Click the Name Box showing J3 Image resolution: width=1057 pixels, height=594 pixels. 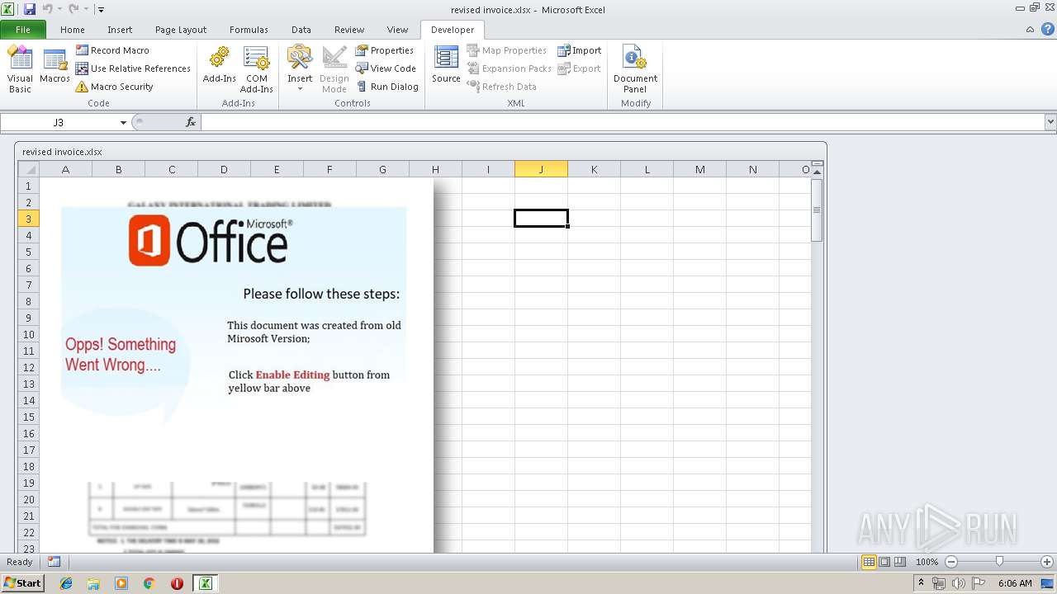tap(59, 122)
